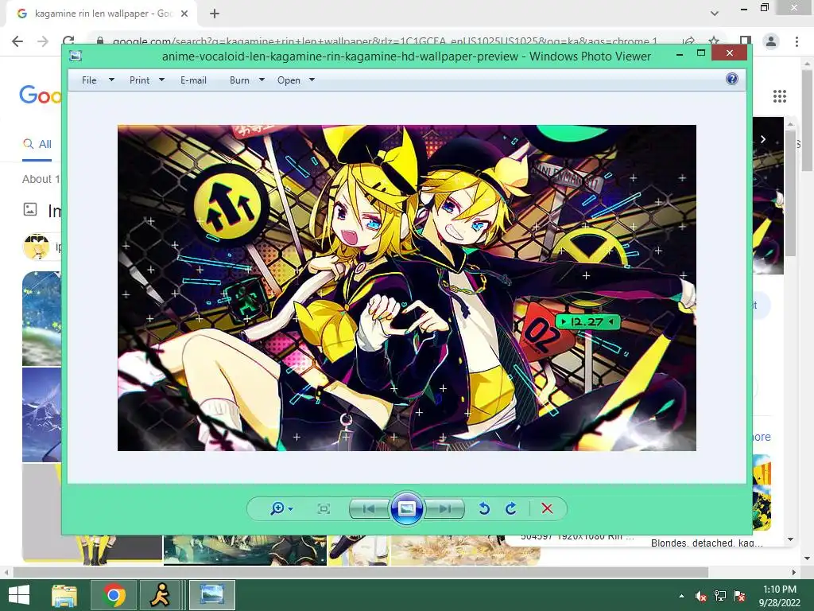Click Photo Viewer taskbar button
Image resolution: width=814 pixels, height=611 pixels.
(x=211, y=595)
